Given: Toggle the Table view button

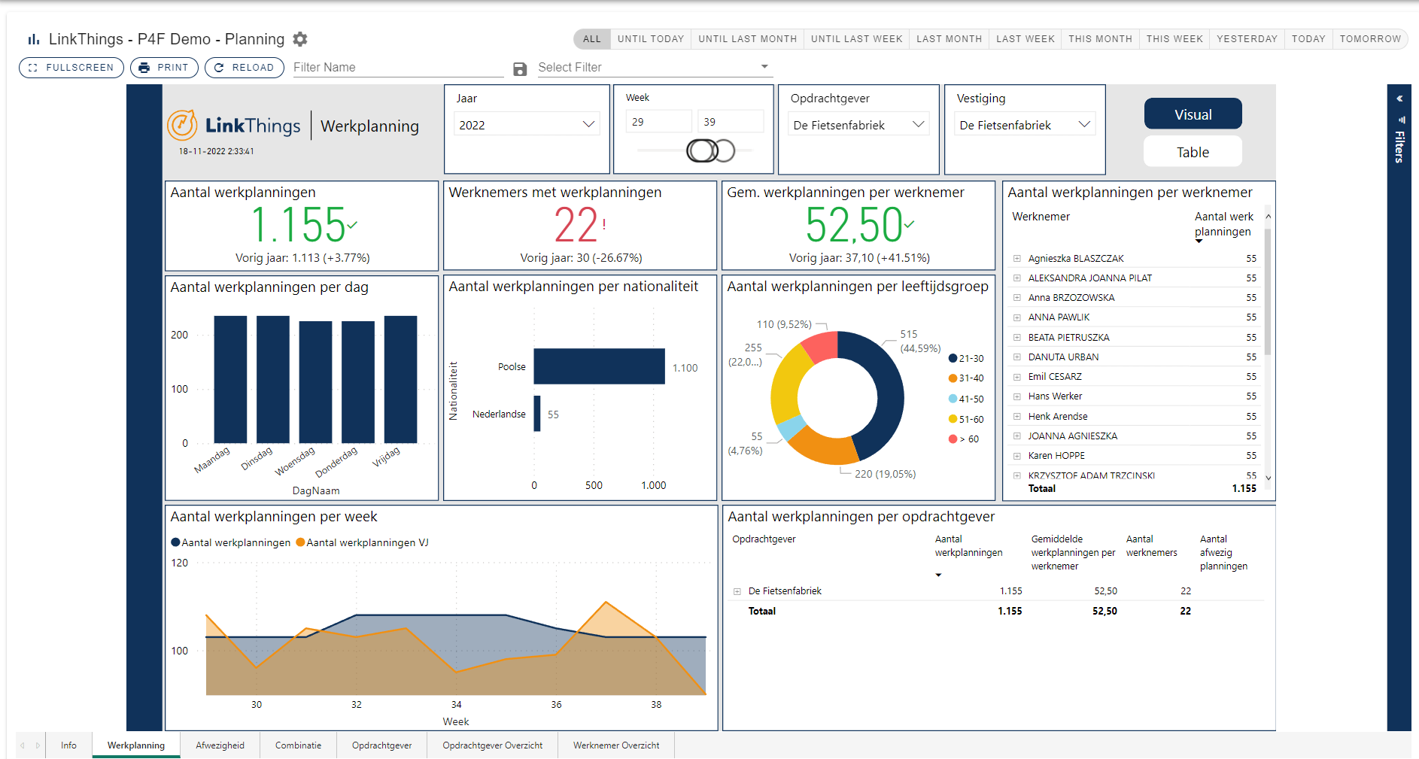Looking at the screenshot, I should point(1193,151).
